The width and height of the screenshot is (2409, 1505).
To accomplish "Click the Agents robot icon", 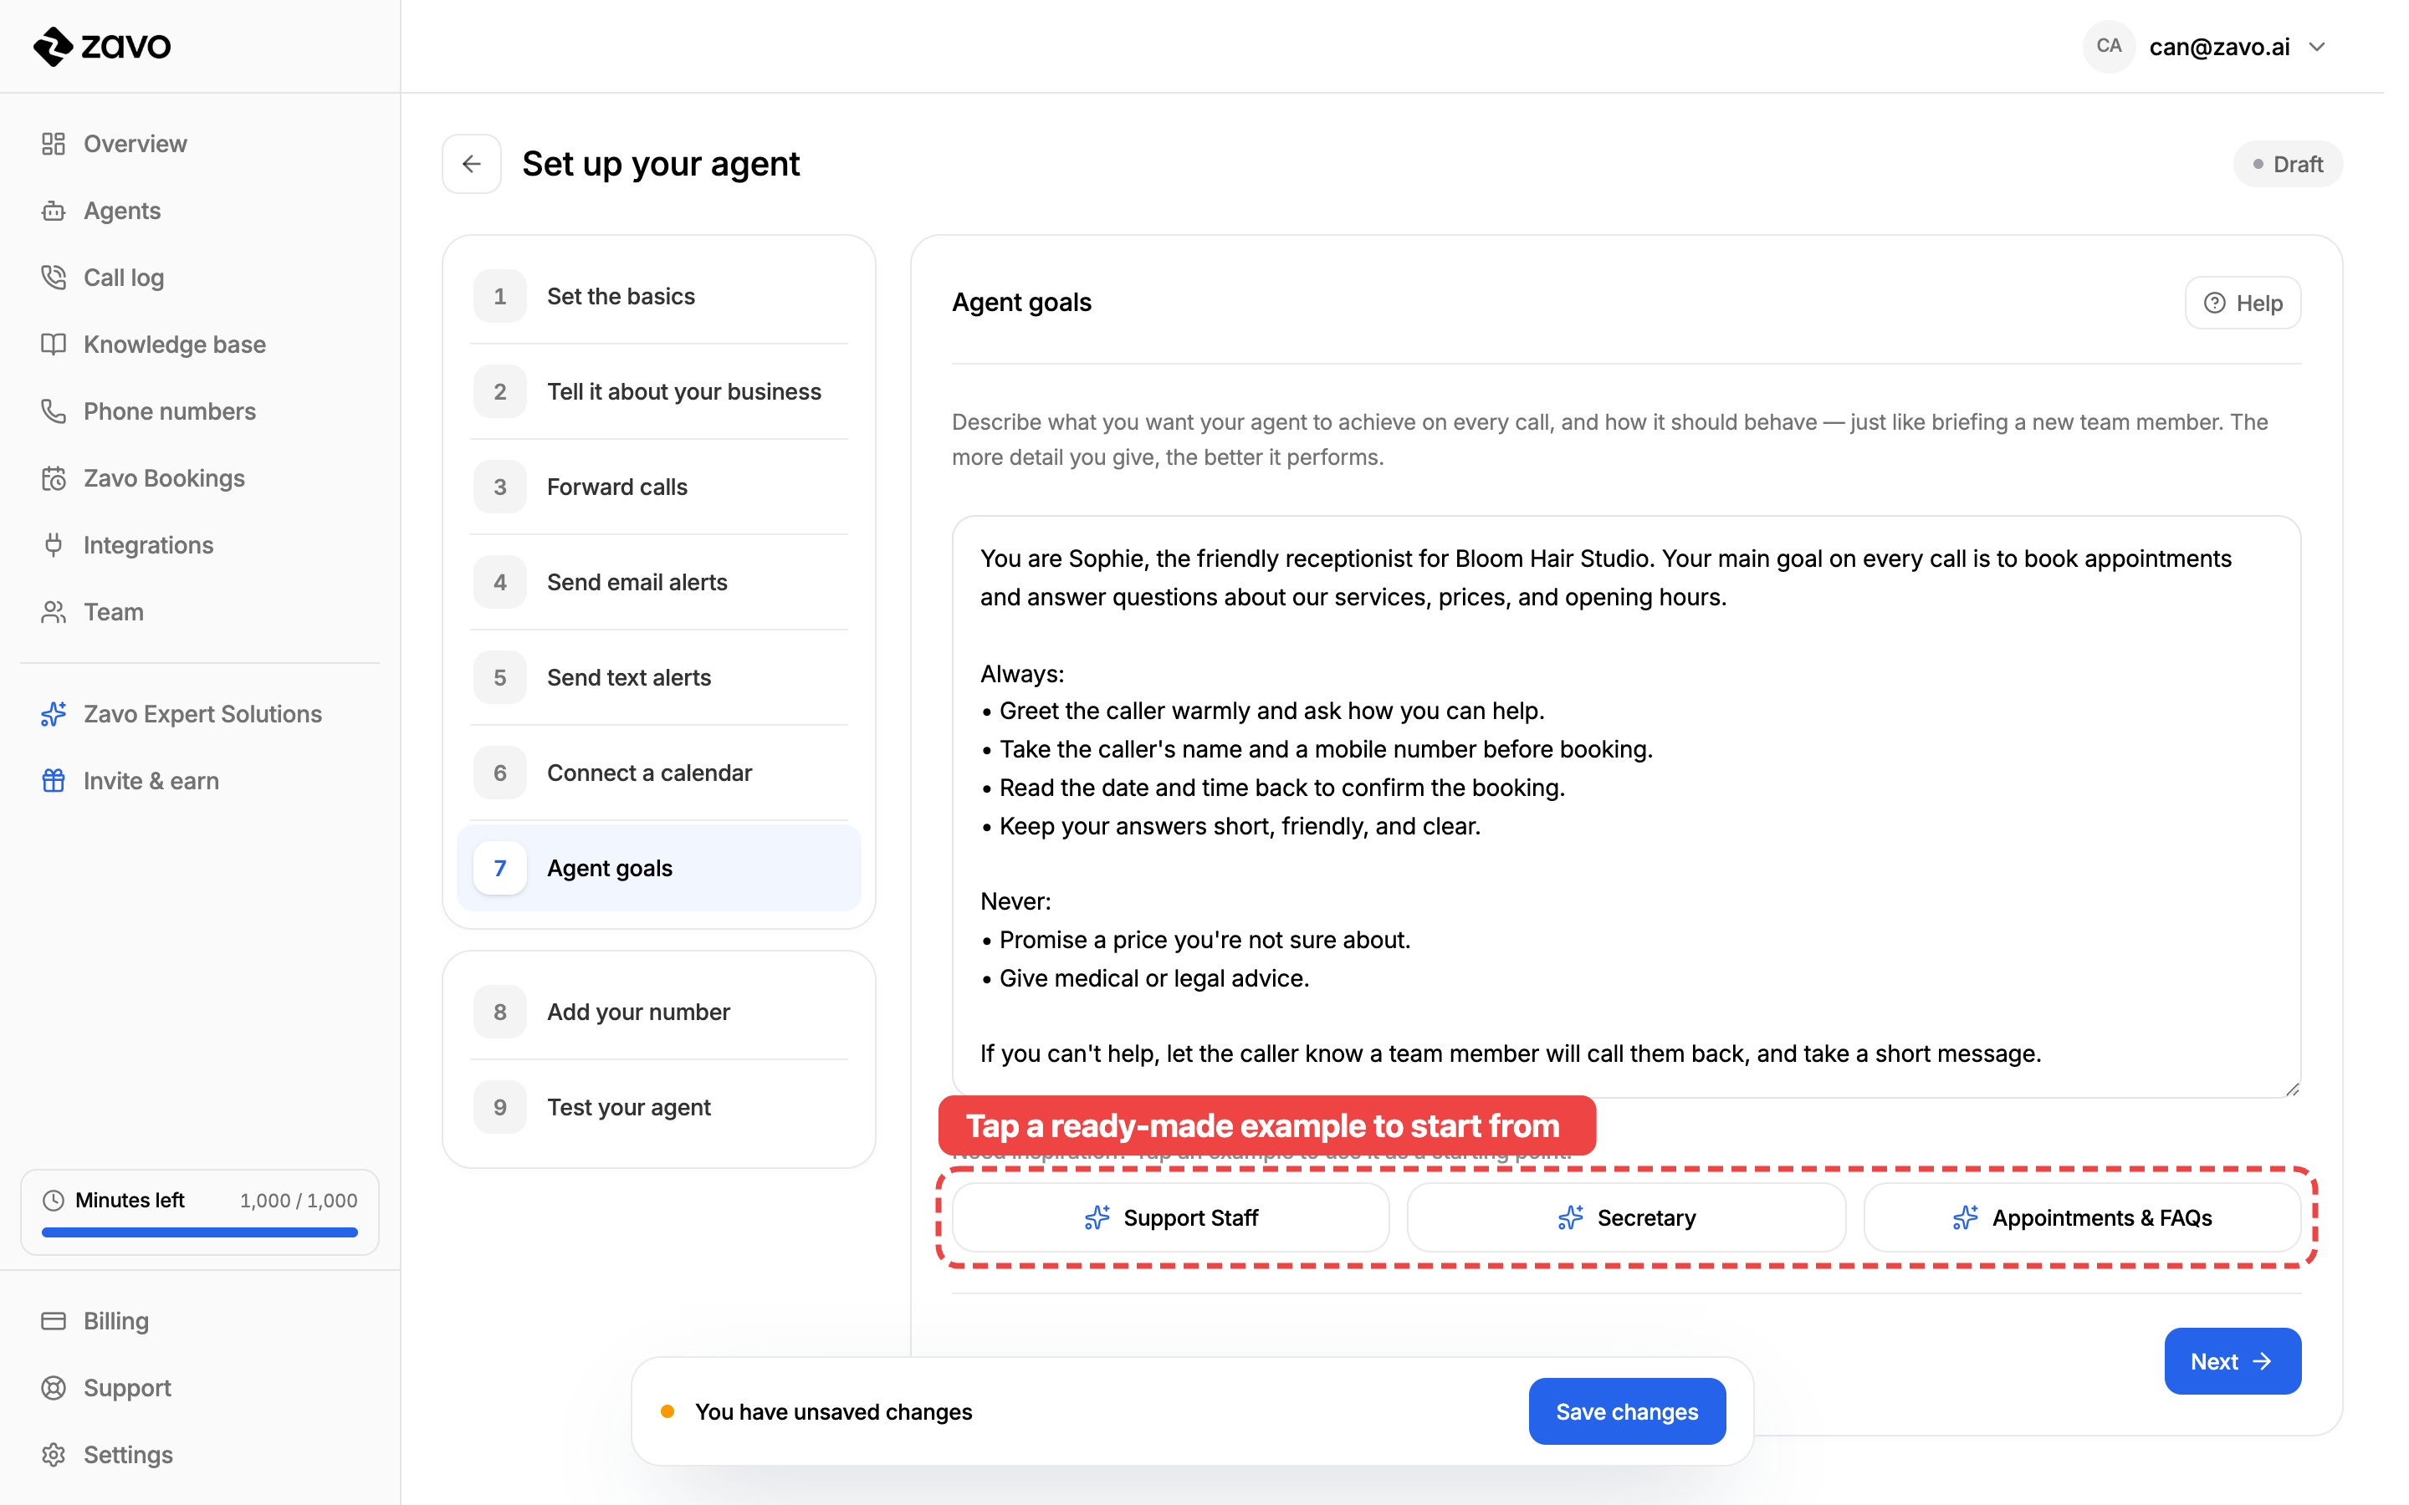I will pyautogui.click(x=54, y=211).
